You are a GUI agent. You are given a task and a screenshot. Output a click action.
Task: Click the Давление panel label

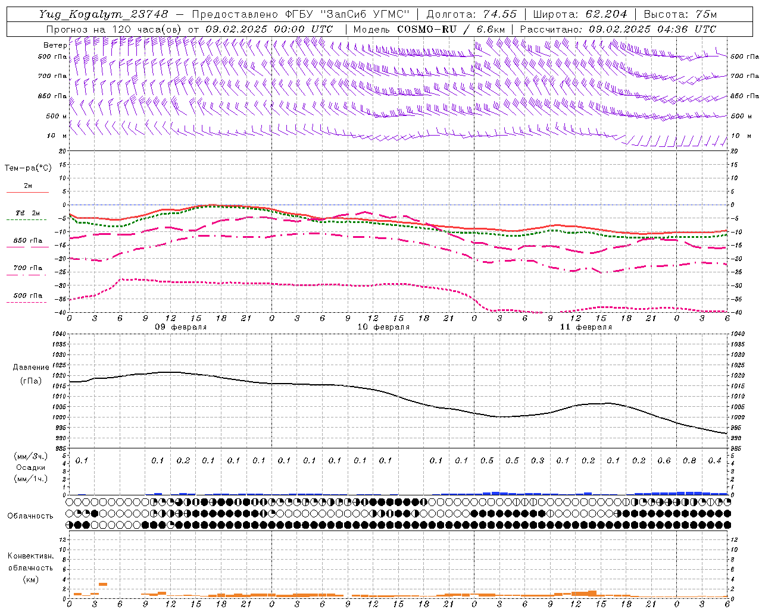point(31,368)
